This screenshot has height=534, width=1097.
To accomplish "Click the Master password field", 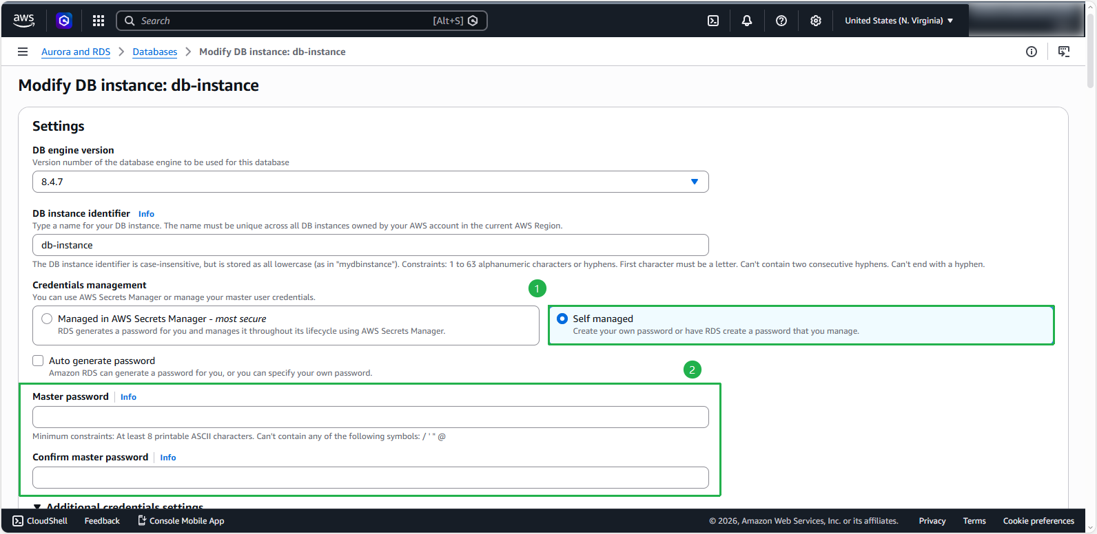I will click(x=371, y=417).
